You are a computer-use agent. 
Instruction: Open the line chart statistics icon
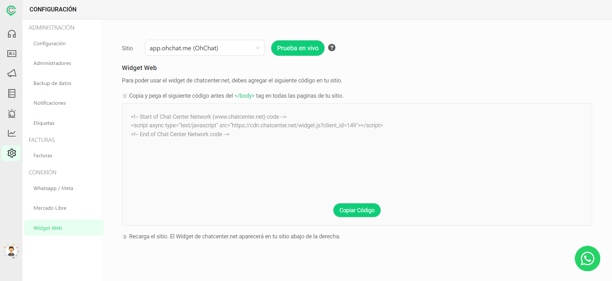12,133
